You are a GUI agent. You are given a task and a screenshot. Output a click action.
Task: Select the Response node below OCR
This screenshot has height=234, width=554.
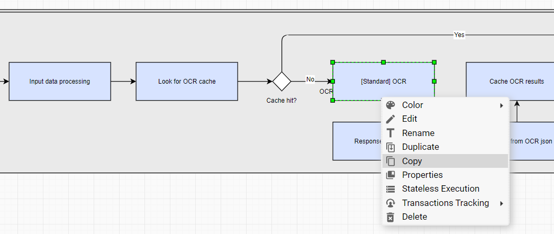[357, 141]
